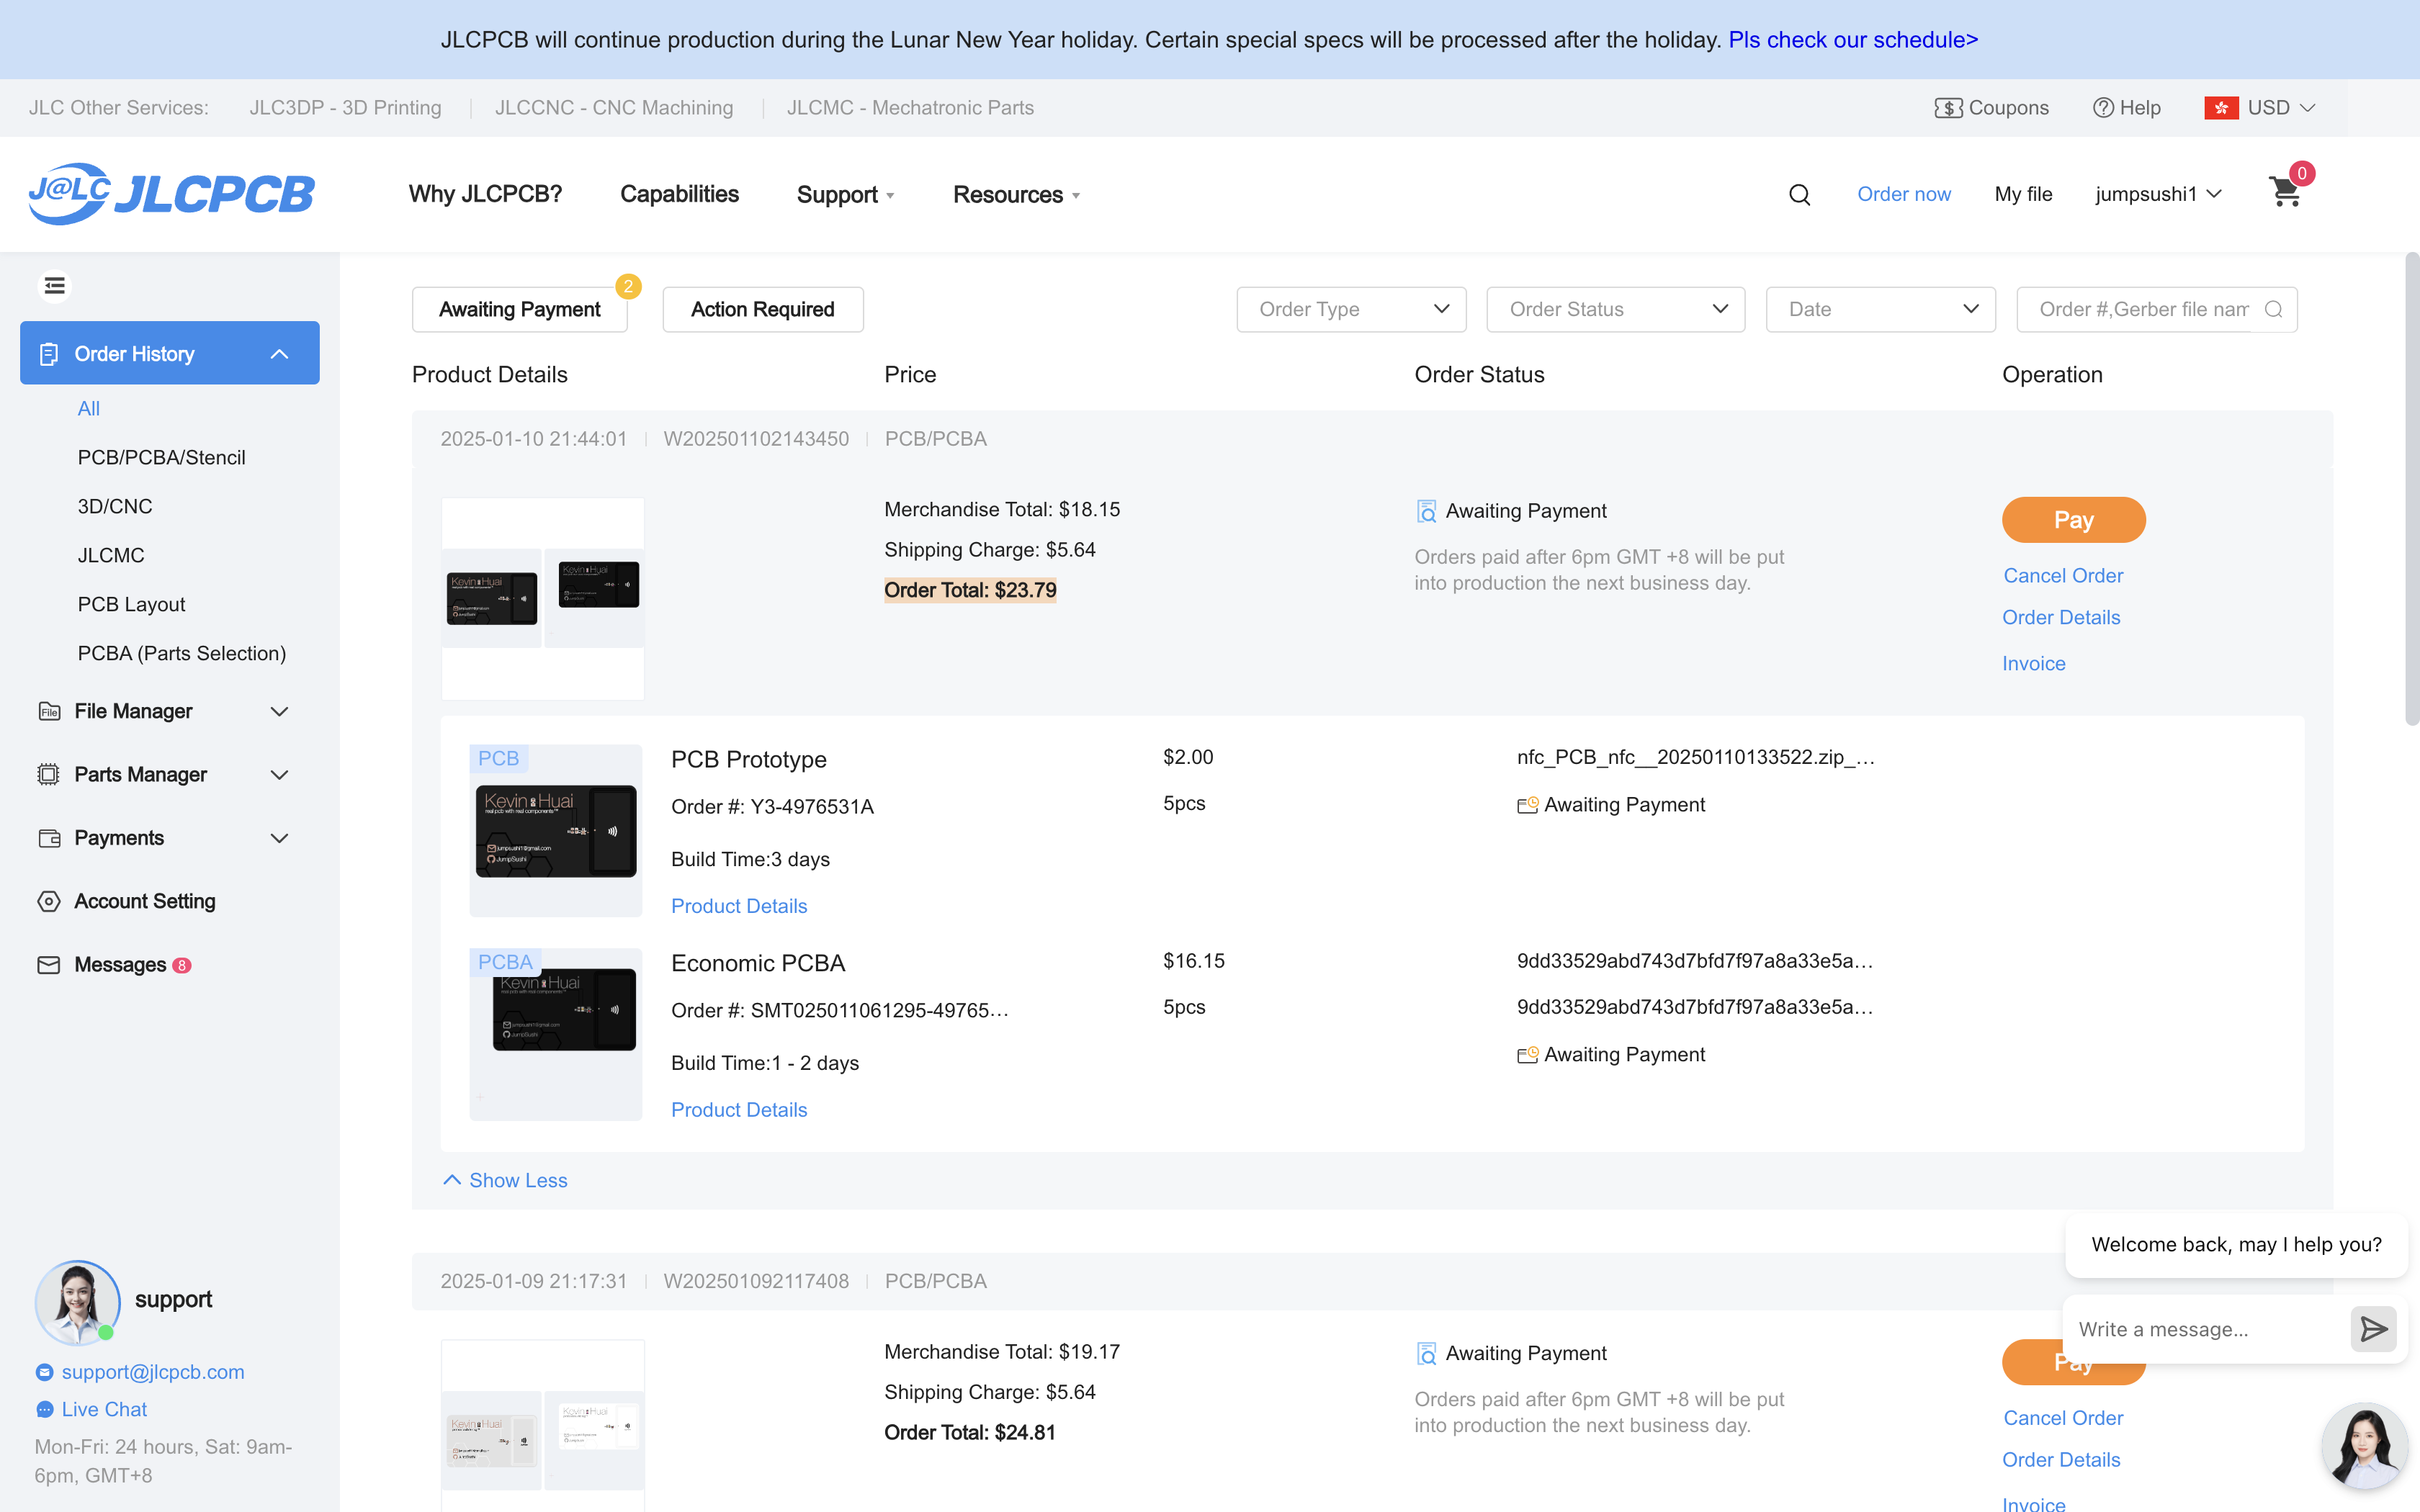Cancel the W202501092117408 order
The height and width of the screenshot is (1512, 2420).
point(2063,1417)
